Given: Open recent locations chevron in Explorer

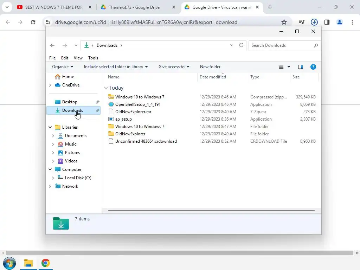Looking at the screenshot, I should (x=76, y=45).
